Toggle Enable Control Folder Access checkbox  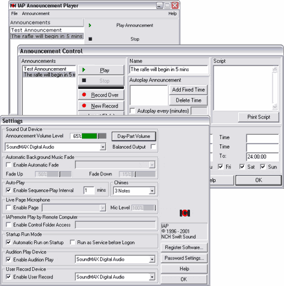pos(9,225)
